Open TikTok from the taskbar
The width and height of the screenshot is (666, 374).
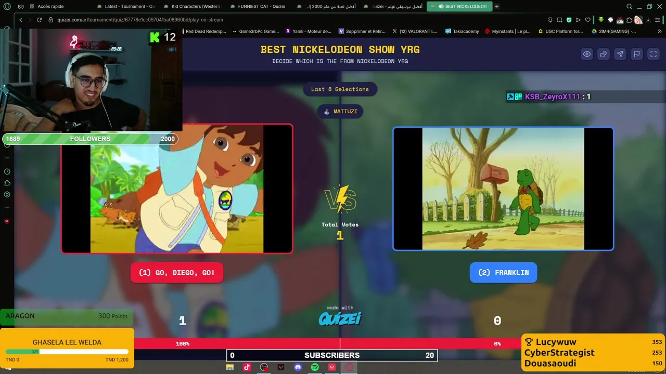tap(247, 367)
